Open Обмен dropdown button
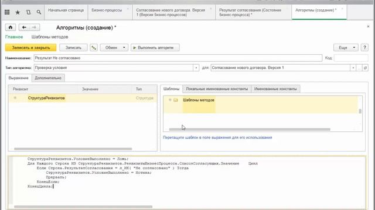The width and height of the screenshot is (375, 210). pos(114,48)
